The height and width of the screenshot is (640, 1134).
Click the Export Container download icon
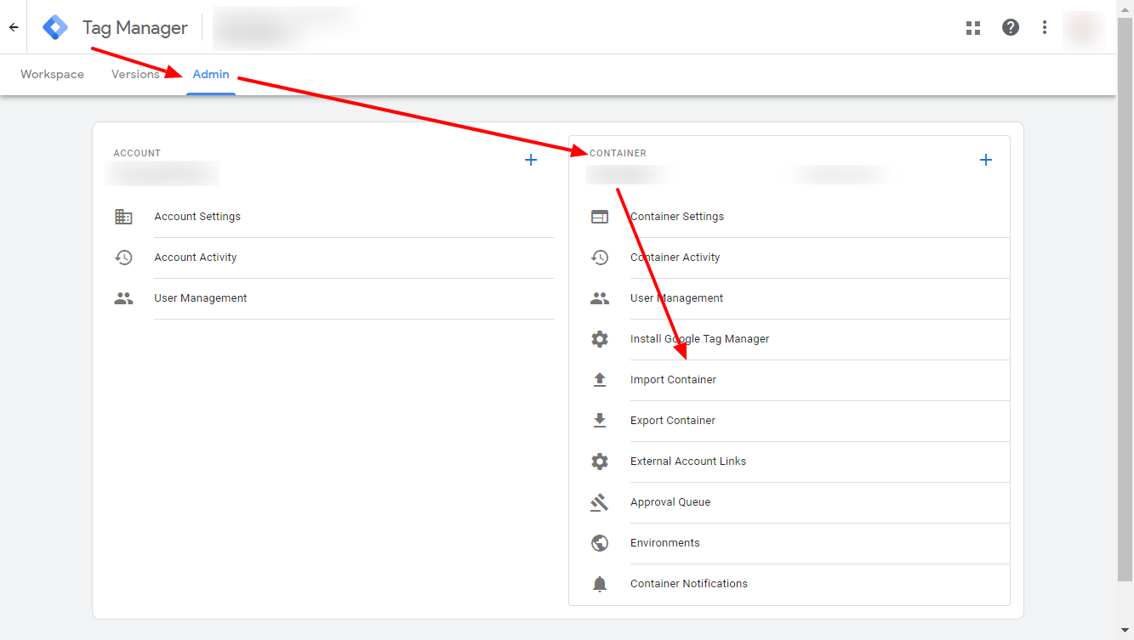(x=600, y=421)
